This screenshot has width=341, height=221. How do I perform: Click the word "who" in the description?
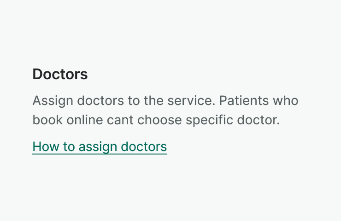286,100
